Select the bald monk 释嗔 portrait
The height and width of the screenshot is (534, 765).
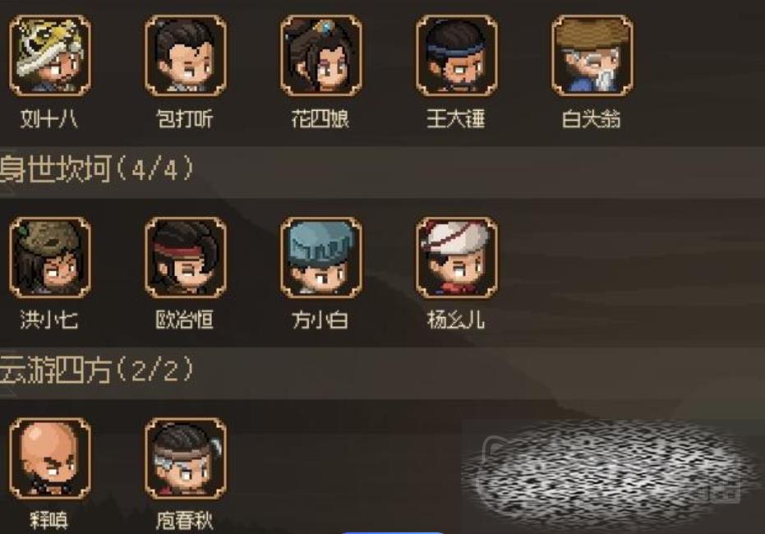click(x=50, y=458)
